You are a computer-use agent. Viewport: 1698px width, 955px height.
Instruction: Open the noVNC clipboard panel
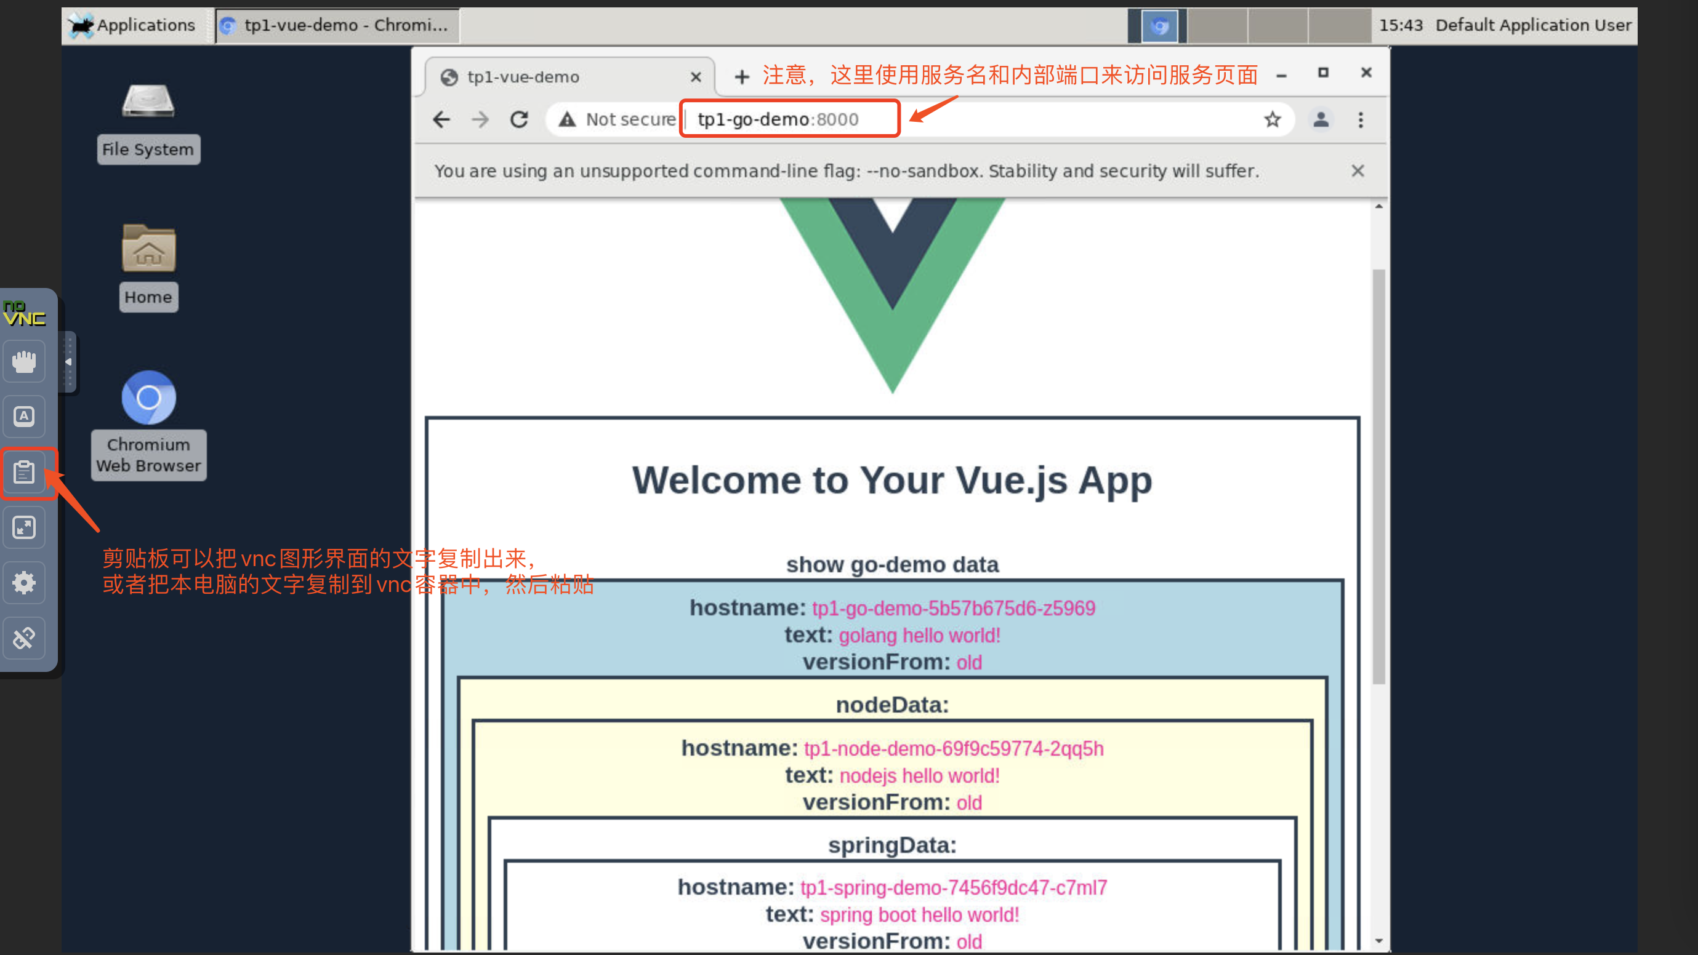click(x=25, y=471)
